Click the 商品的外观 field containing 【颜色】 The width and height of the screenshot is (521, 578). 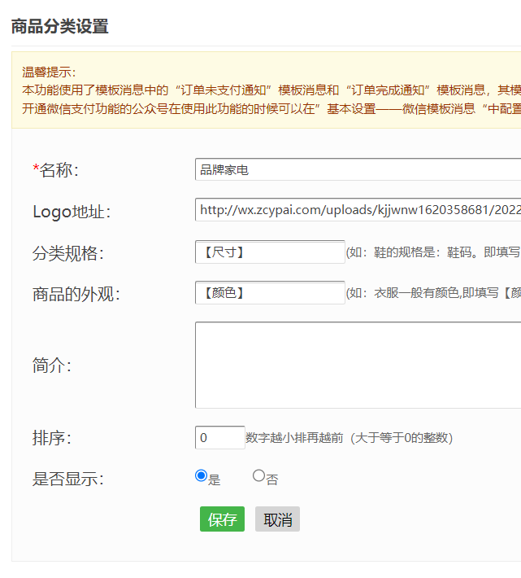click(270, 293)
